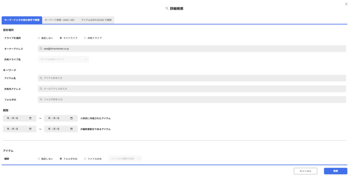Image resolution: width=349 pixels, height=181 pixels.
Task: Click last-updated start date field
Action: [x=19, y=129]
